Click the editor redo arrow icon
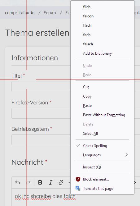140x206 pixels. pyautogui.click(x=28, y=182)
